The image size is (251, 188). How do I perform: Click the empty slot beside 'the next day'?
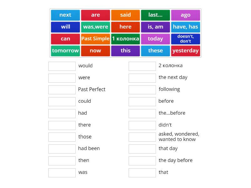pos(142,78)
